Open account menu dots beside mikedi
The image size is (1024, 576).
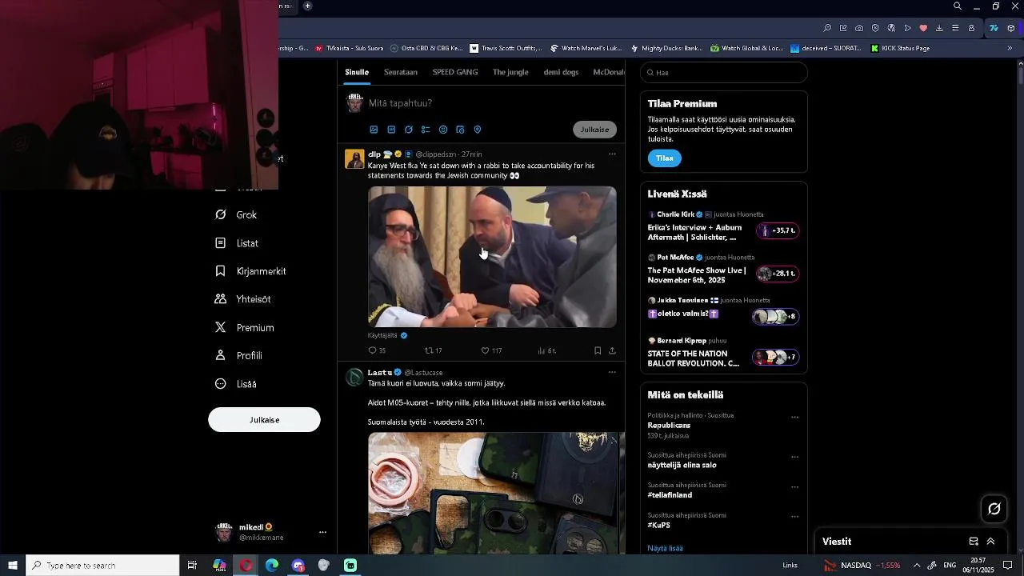(322, 532)
